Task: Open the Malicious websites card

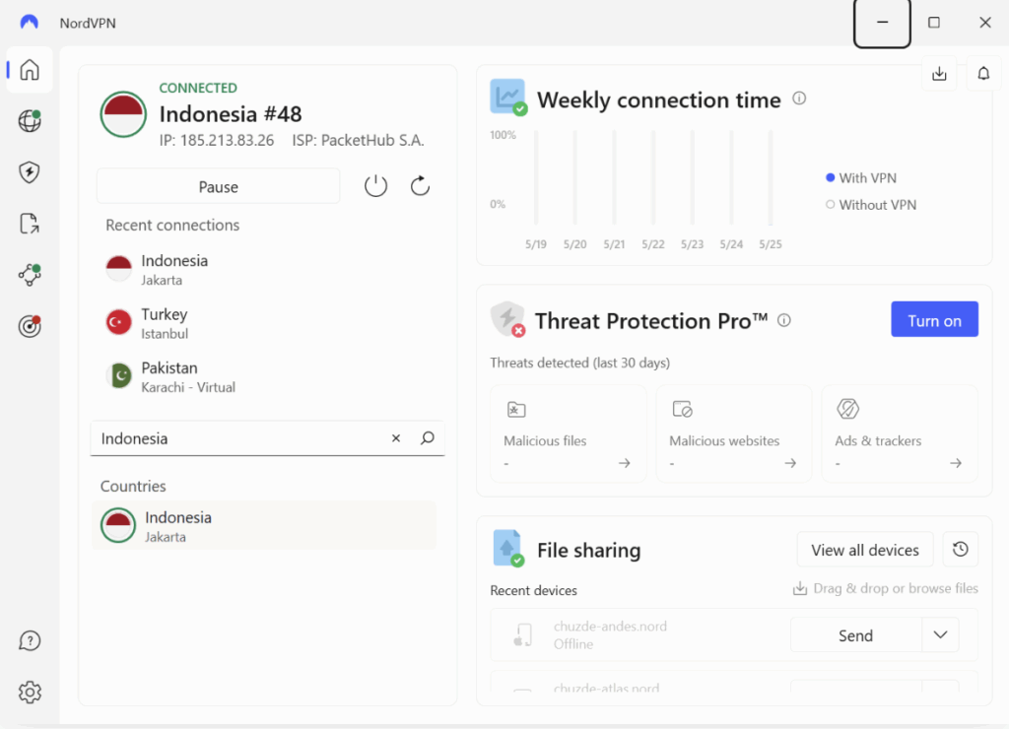Action: tap(733, 433)
